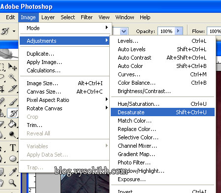This screenshot has width=221, height=193.
Task: Open Image Size dialog
Action: [x=64, y=83]
